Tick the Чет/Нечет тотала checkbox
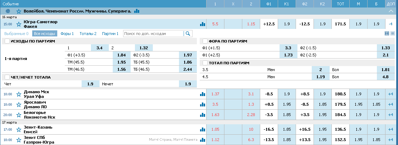 point(7,77)
